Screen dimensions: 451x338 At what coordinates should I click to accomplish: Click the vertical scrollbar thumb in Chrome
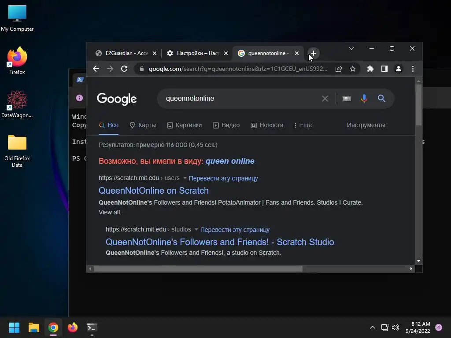(x=418, y=105)
